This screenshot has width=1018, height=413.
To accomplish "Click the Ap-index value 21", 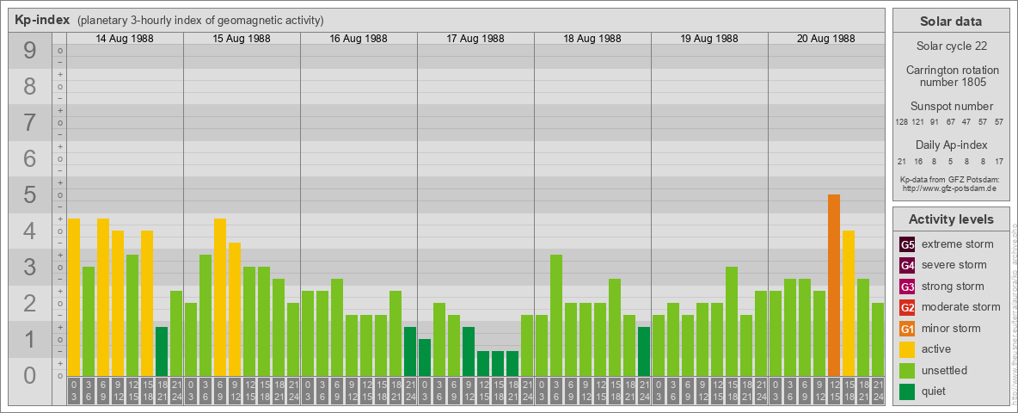I will (901, 161).
